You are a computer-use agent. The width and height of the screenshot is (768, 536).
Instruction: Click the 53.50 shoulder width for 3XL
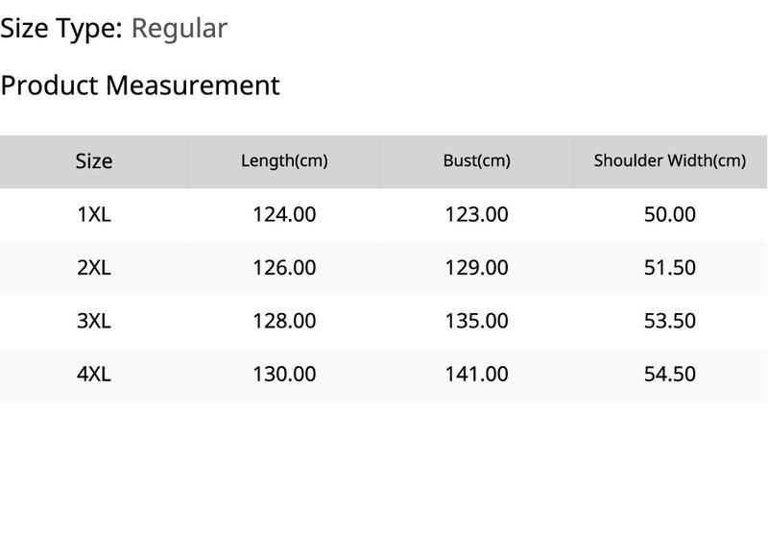[669, 321]
